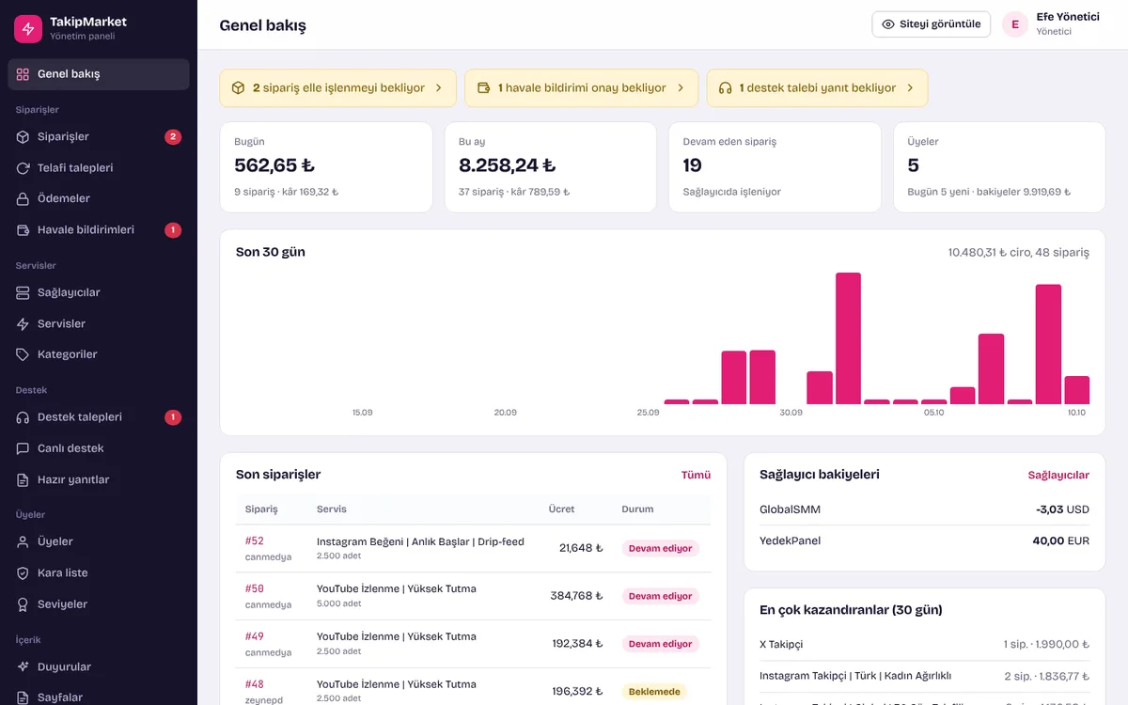Click the tallest bar in Son 30 gün chart

(849, 338)
